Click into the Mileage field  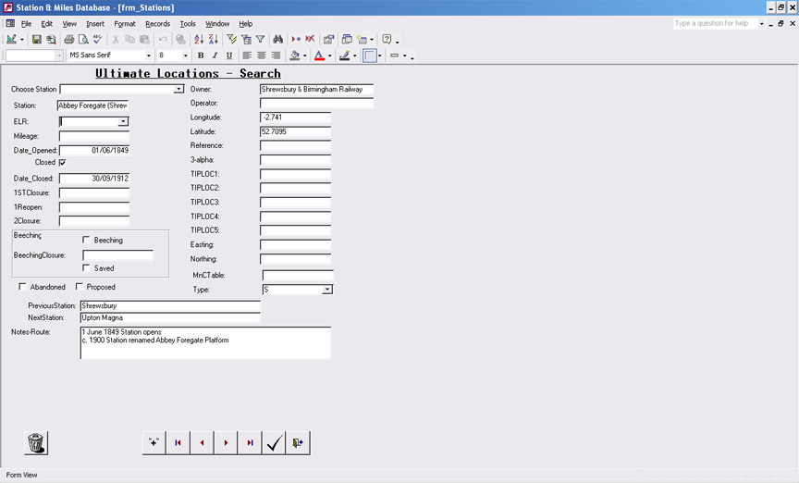(94, 136)
